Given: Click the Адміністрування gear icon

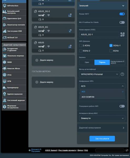Looking at the screenshot, I should pos(4,94).
